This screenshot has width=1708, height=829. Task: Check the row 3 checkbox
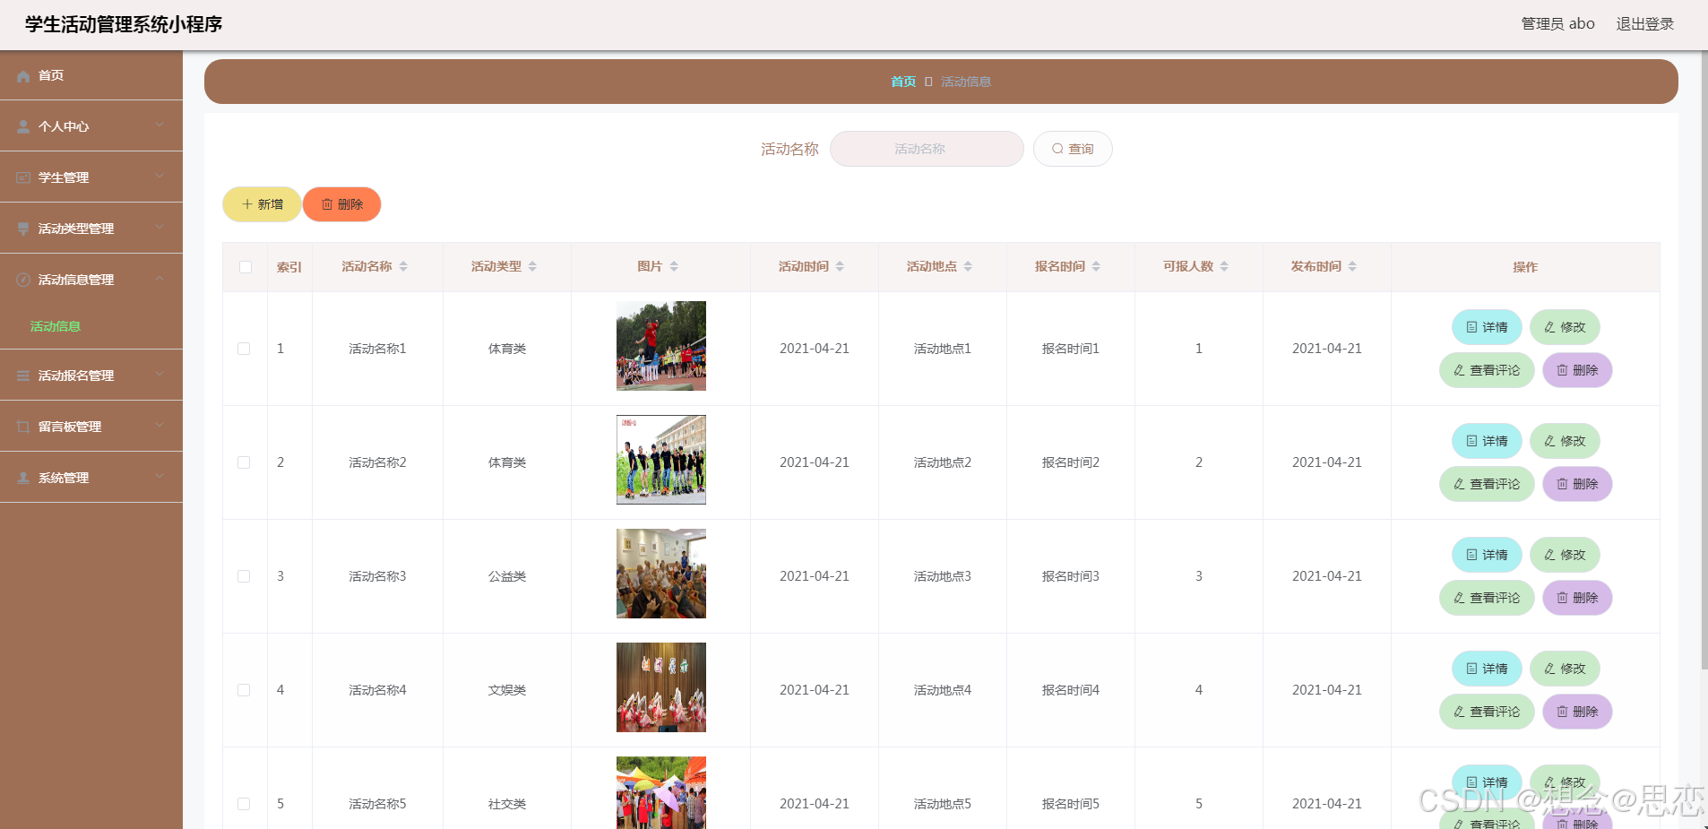pyautogui.click(x=244, y=576)
